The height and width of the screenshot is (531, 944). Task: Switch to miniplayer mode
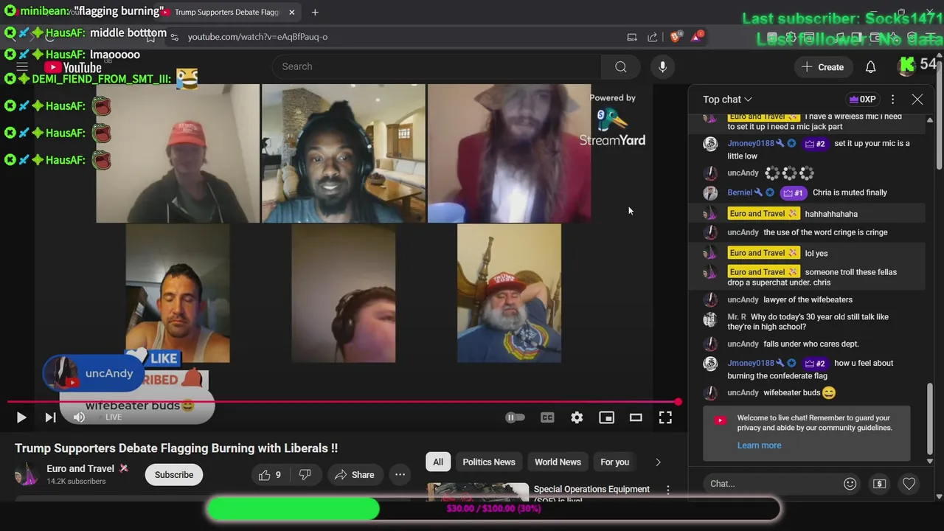(606, 417)
